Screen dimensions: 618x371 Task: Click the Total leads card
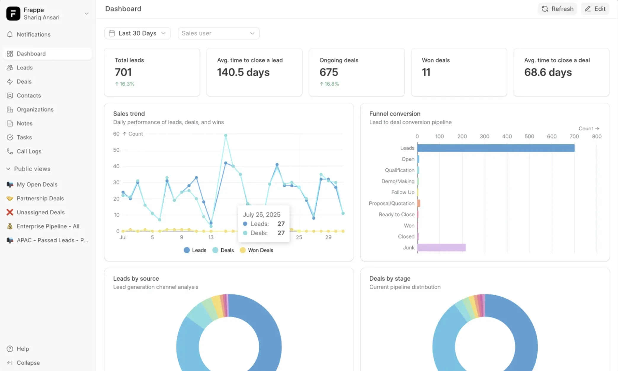pos(152,72)
